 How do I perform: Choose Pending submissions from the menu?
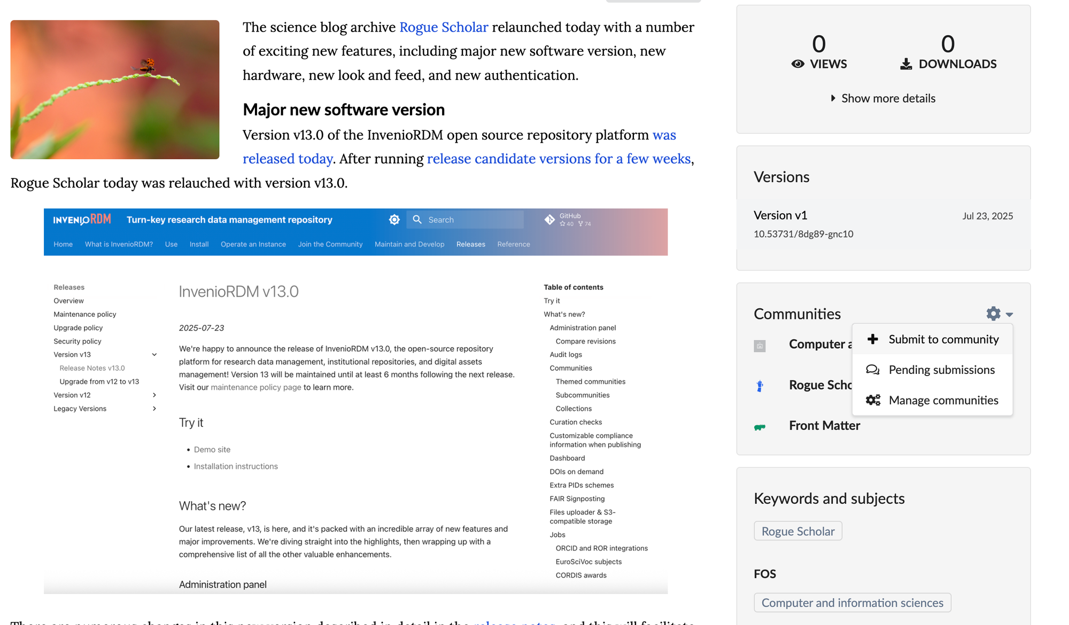[x=941, y=370]
